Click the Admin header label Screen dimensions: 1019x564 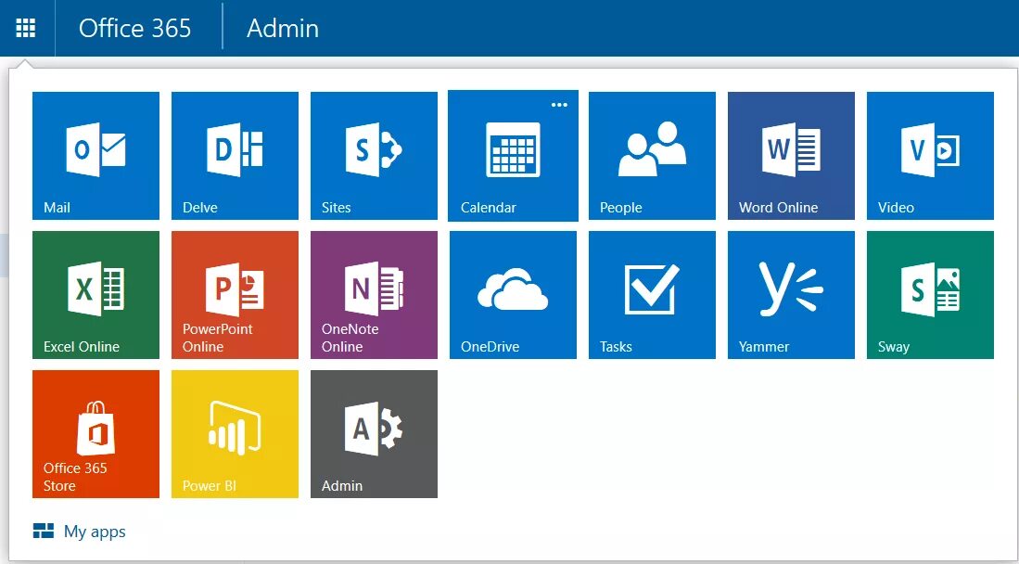pyautogui.click(x=283, y=29)
